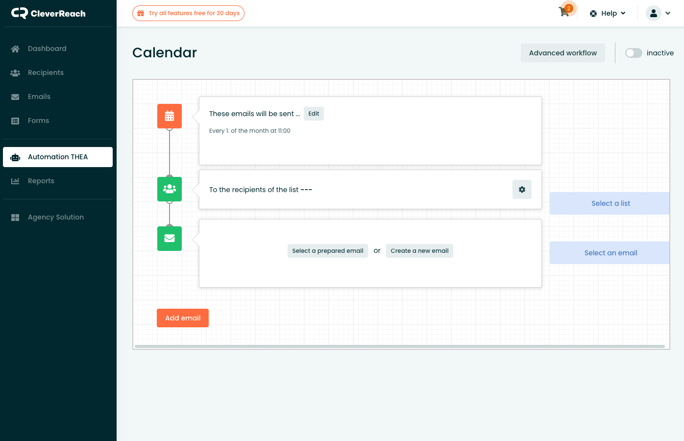Go to Recipients section
This screenshot has height=441, width=684.
58,73
